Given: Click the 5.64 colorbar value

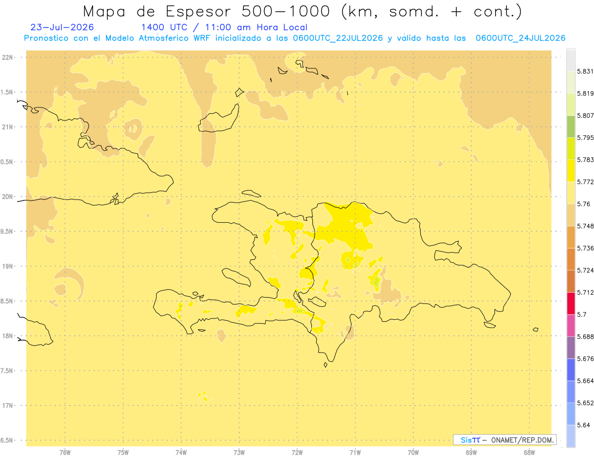Looking at the screenshot, I should pos(584,425).
